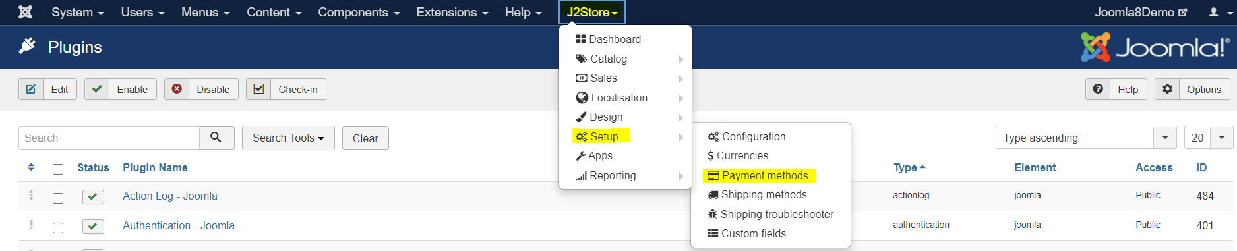Viewport: 1237px width, 251px height.
Task: Open the user account icon menu
Action: coord(1220,12)
